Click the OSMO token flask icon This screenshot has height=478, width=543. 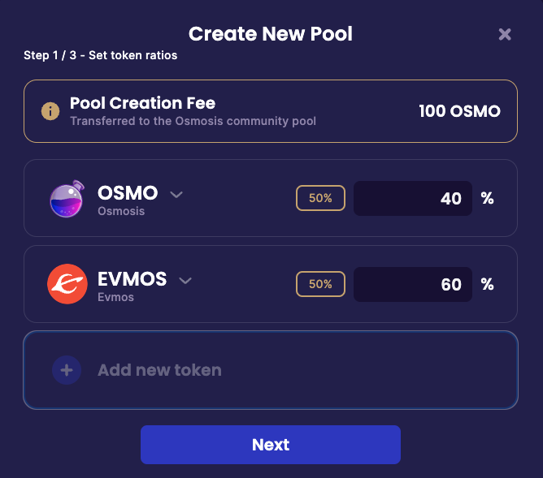tap(67, 199)
